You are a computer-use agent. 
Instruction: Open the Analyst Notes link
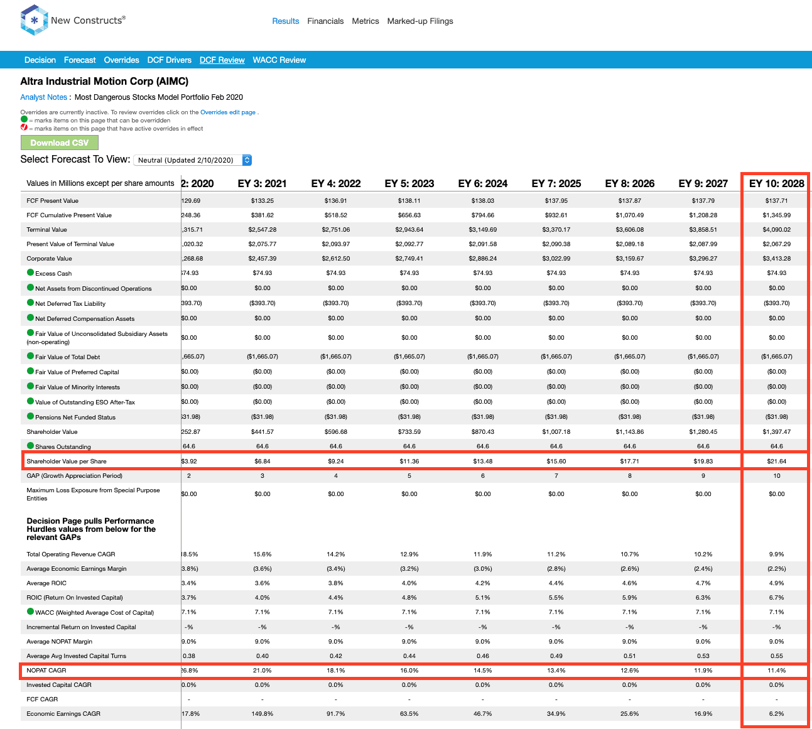pyautogui.click(x=43, y=97)
